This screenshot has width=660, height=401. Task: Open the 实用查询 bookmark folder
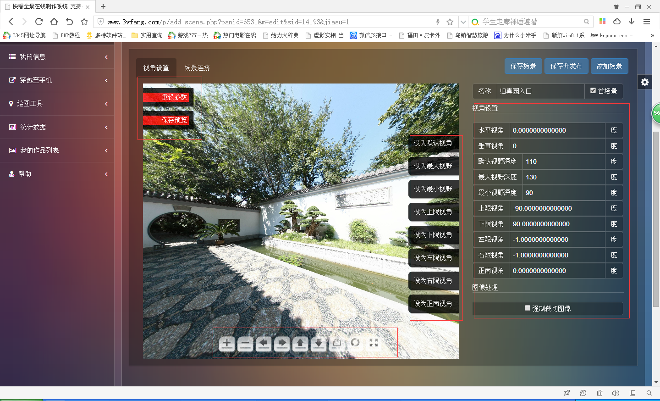click(x=147, y=35)
